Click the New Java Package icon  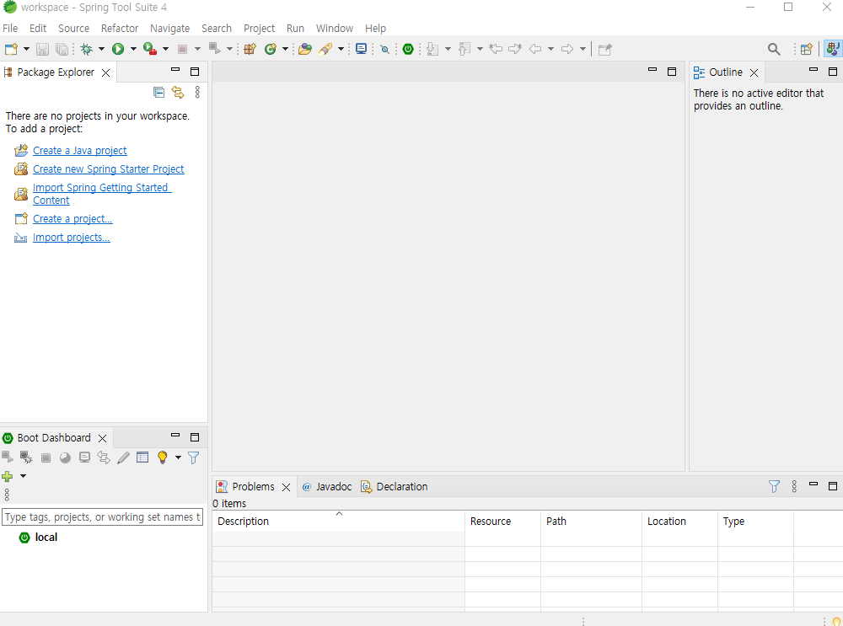[x=250, y=49]
